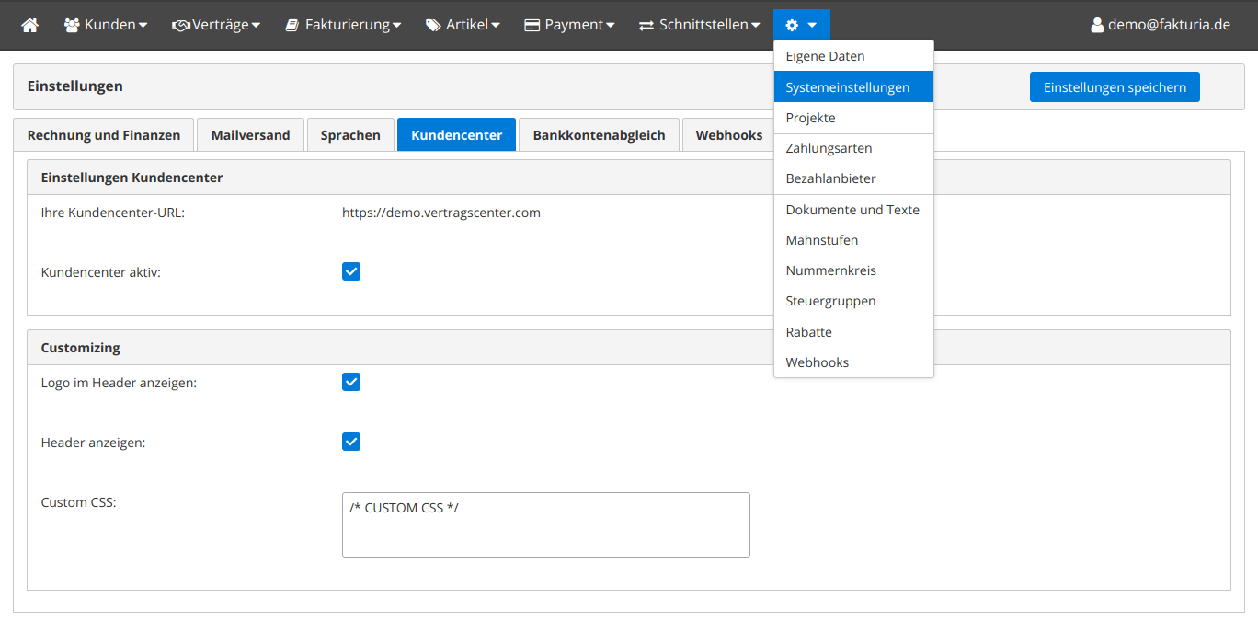Toggle the Header anzeigen checkbox

[x=351, y=442]
